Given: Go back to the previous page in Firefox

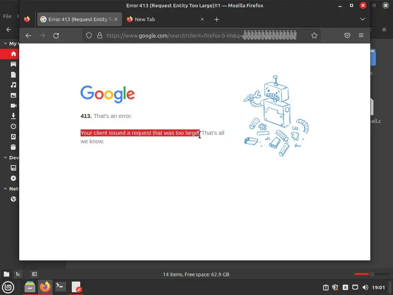Looking at the screenshot, I should (28, 36).
